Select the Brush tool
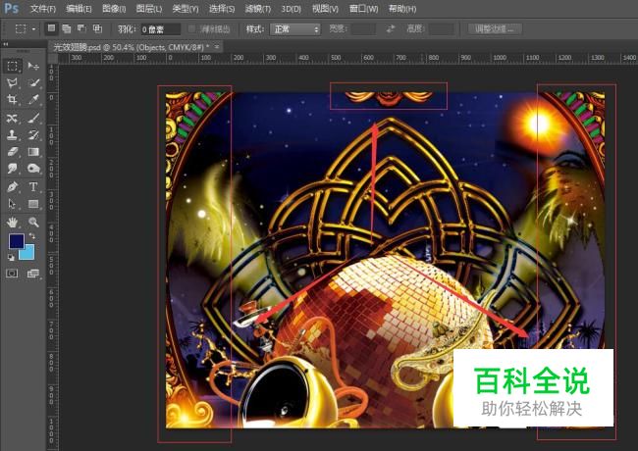 pyautogui.click(x=33, y=119)
